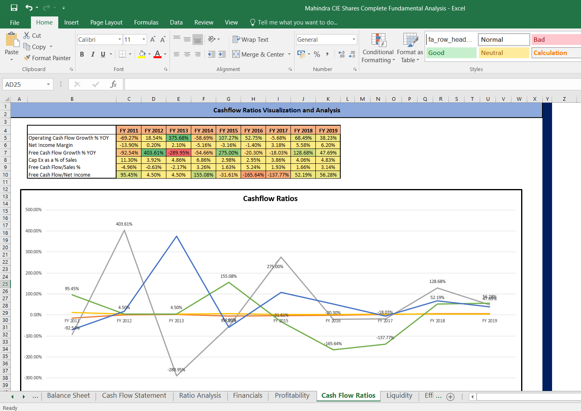Click Decrease Decimal icon

tap(352, 54)
